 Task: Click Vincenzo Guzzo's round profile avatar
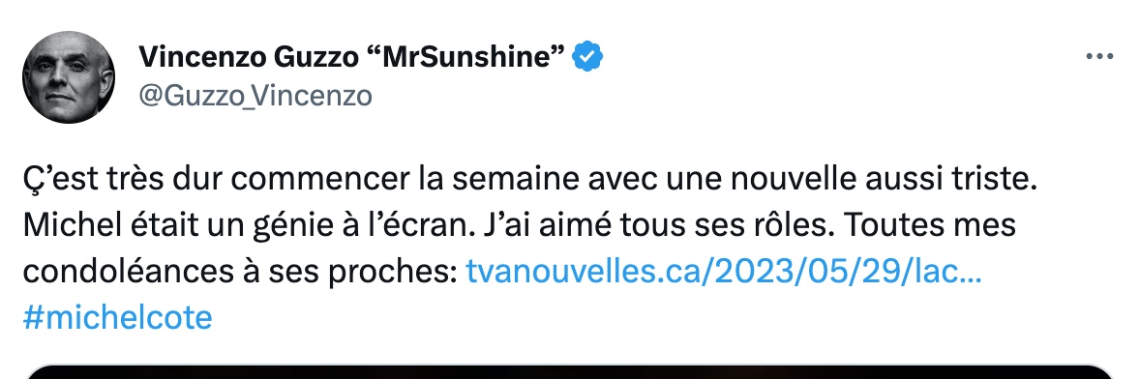click(69, 77)
